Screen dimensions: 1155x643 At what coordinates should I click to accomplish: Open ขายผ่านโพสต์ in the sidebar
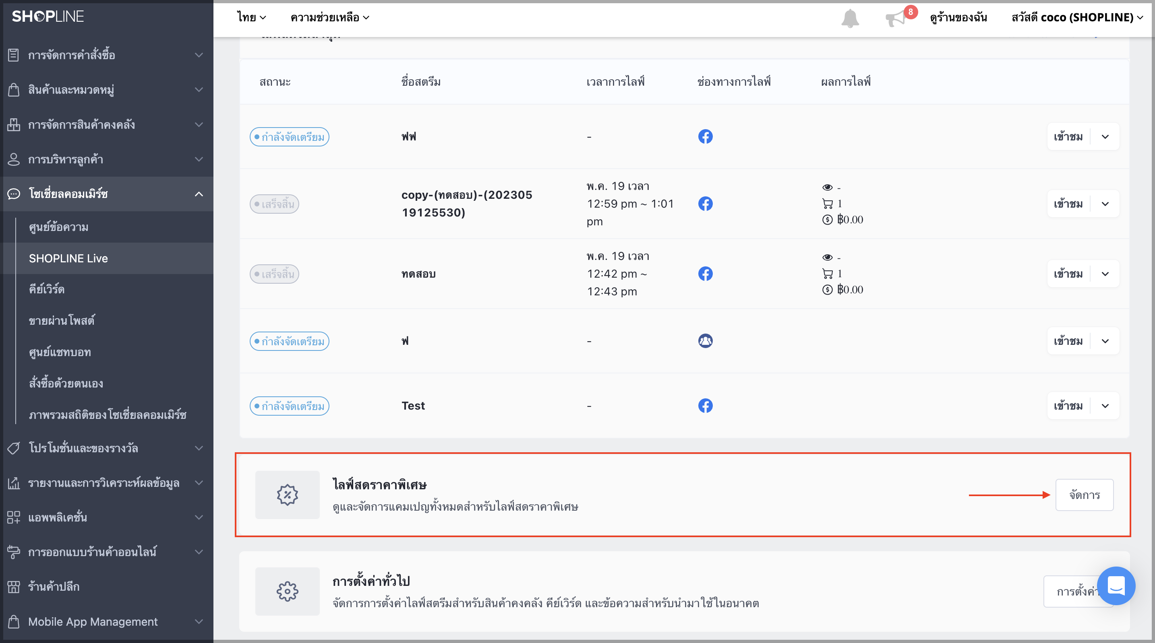[62, 321]
